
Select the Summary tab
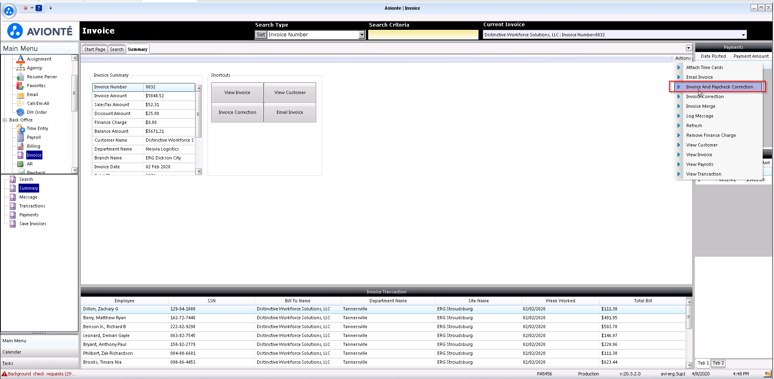(138, 49)
